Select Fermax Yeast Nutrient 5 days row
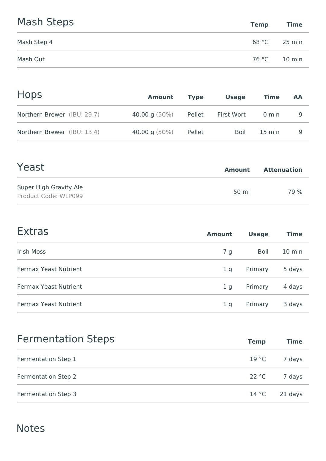The image size is (326, 461). (163, 269)
